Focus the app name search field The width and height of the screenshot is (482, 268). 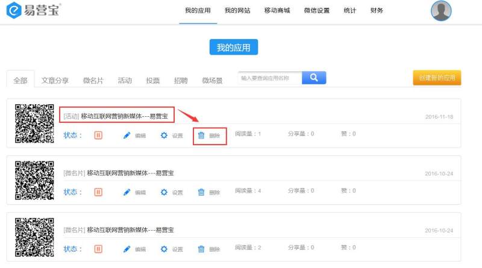pyautogui.click(x=270, y=78)
